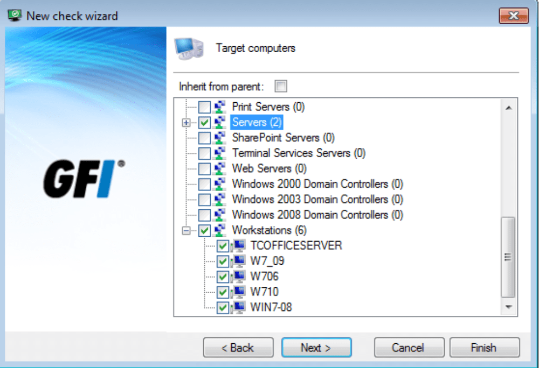This screenshot has width=539, height=368.
Task: Select the Terminal Services Servers (0) label
Action: 299,153
